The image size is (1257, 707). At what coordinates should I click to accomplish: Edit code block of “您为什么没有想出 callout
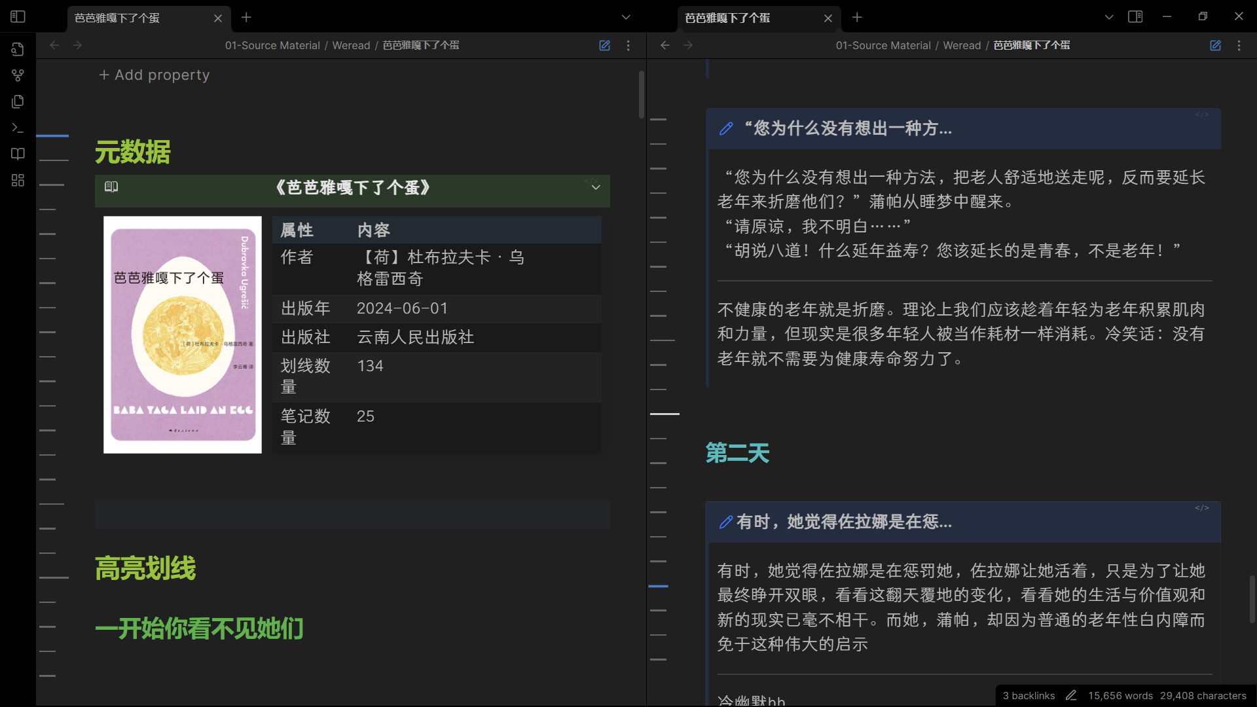pos(1202,115)
